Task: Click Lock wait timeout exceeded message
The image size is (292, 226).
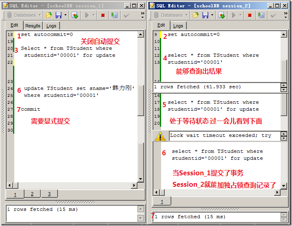Action: pyautogui.click(x=221, y=136)
